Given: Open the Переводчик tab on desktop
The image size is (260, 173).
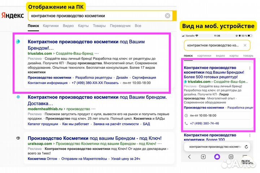Looking at the screenshot, I should pyautogui.click(x=120, y=26).
